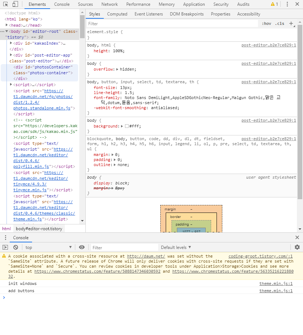This screenshot has width=303, height=335.
Task: Switch to the Audits tab
Action: coord(243,4)
